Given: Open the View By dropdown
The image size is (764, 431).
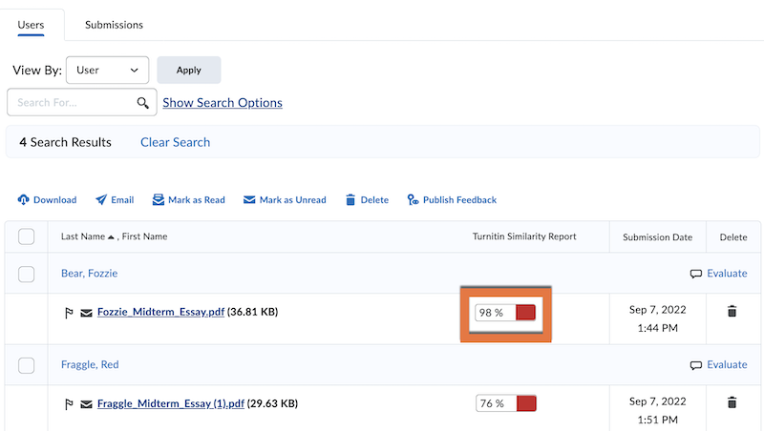Looking at the screenshot, I should (x=107, y=70).
